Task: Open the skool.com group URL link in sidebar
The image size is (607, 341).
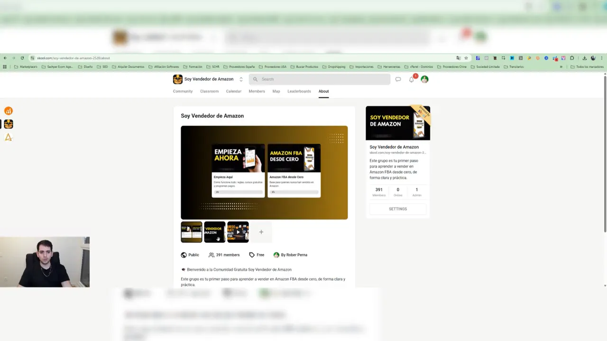Action: [x=398, y=153]
